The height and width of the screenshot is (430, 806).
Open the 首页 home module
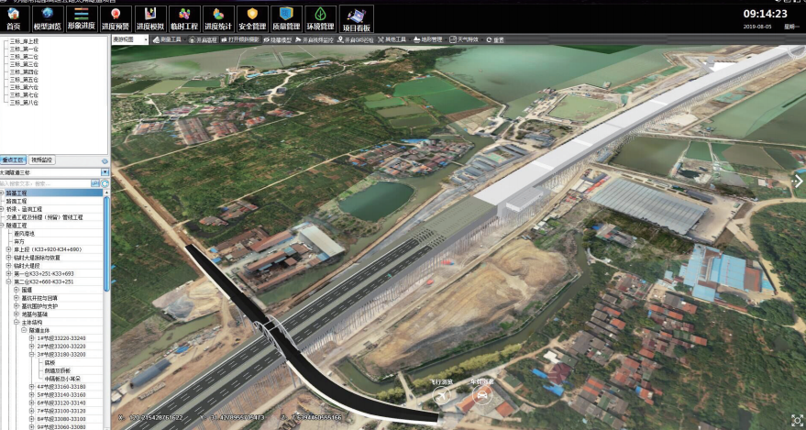click(x=14, y=19)
